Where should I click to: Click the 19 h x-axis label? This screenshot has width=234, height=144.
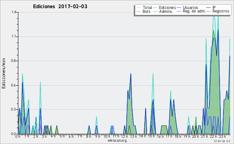[187, 137]
